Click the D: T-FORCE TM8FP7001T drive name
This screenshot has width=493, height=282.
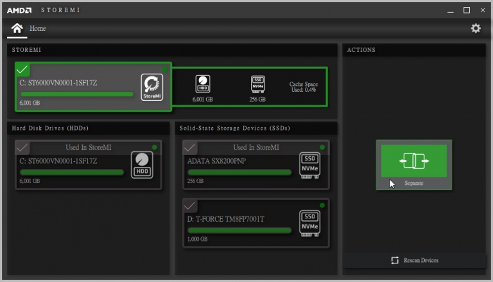(226, 219)
